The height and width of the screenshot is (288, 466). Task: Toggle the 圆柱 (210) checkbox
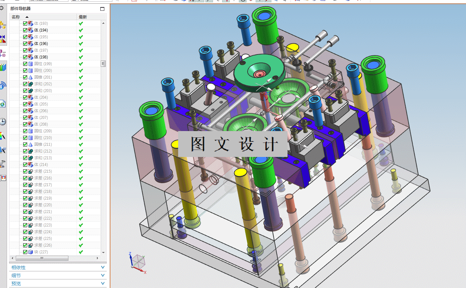pyautogui.click(x=25, y=138)
